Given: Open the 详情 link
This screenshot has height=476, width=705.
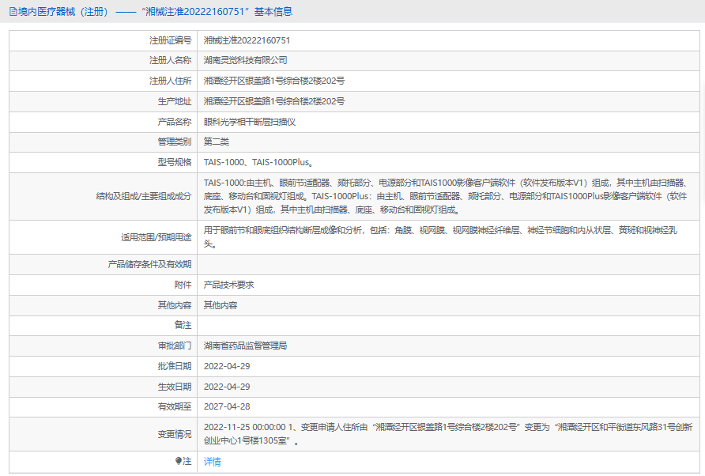Looking at the screenshot, I should (212, 462).
